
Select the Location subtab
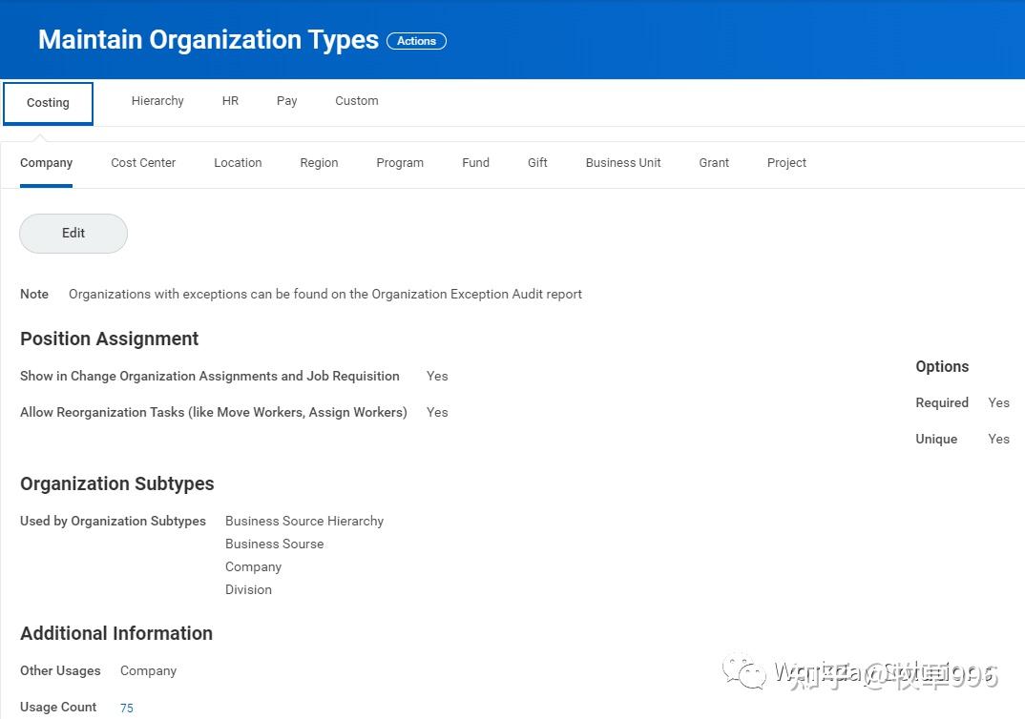tap(237, 162)
